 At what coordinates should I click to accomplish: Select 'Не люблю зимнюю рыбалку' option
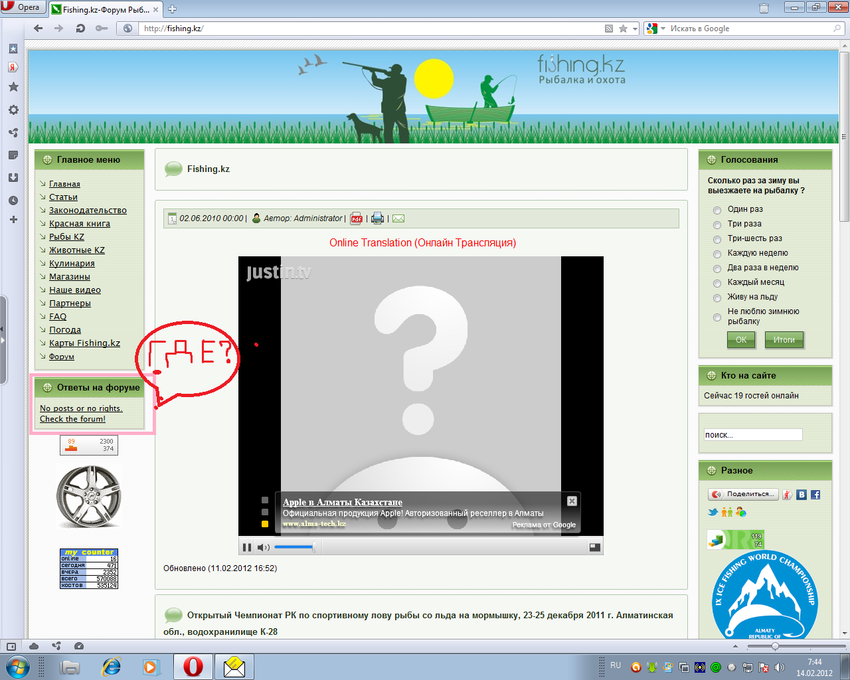pyautogui.click(x=717, y=317)
